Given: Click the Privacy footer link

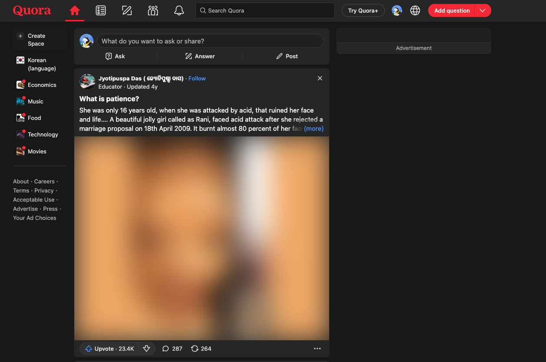Looking at the screenshot, I should (44, 191).
